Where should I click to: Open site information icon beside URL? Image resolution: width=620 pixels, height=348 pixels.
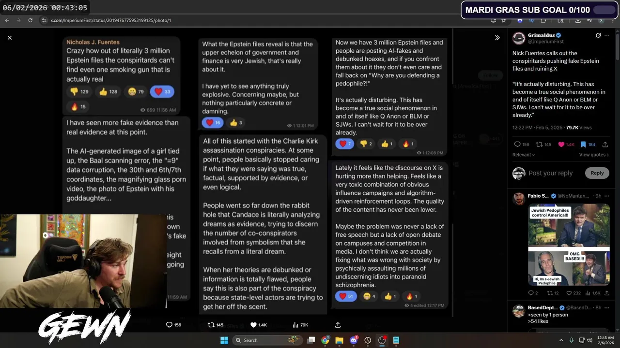pos(44,20)
